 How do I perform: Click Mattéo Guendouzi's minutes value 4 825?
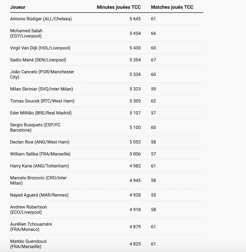click(x=135, y=244)
